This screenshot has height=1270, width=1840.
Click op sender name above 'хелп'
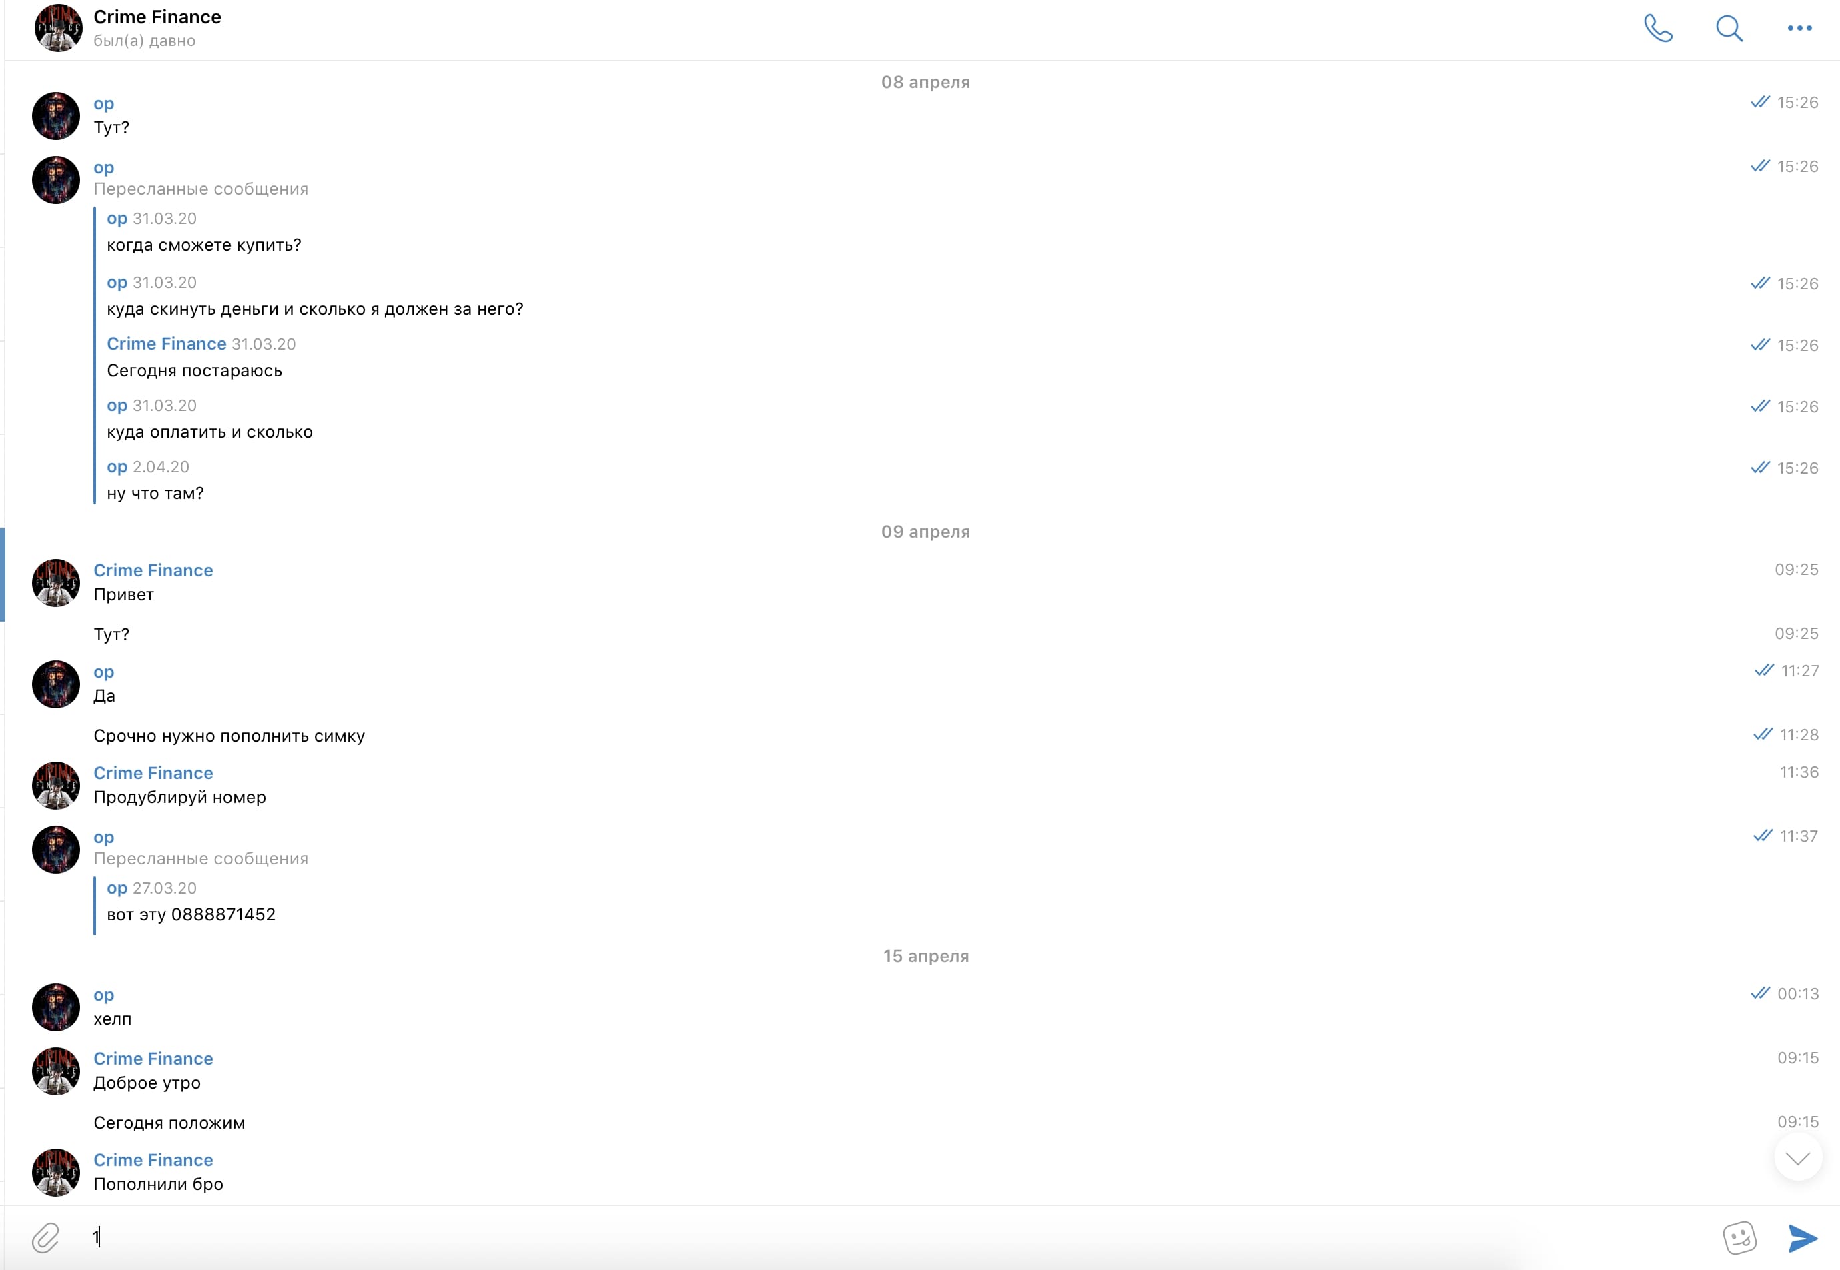pyautogui.click(x=103, y=995)
